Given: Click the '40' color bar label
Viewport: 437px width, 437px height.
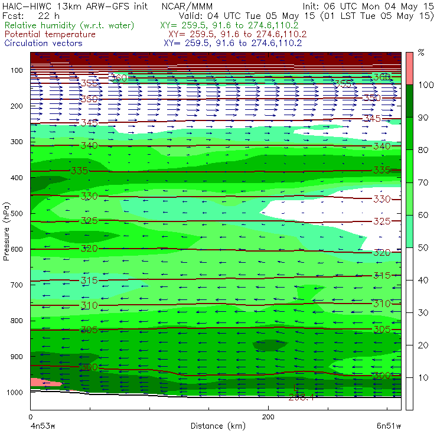Looking at the screenshot, I should 423,280.
